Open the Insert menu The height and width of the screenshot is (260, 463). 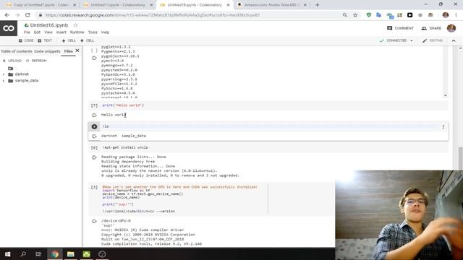(x=61, y=32)
